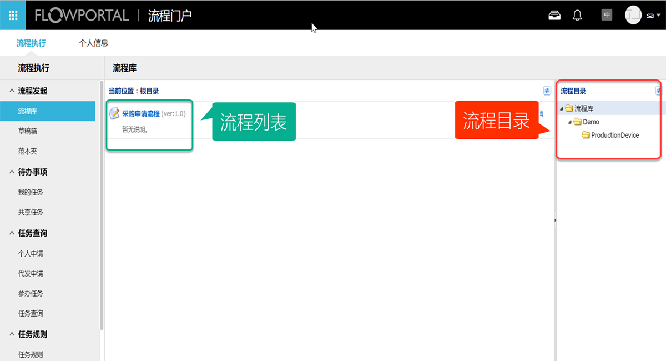Image resolution: width=666 pixels, height=361 pixels.
Task: Collapse the 流程发起 section chevron
Action: click(12, 91)
